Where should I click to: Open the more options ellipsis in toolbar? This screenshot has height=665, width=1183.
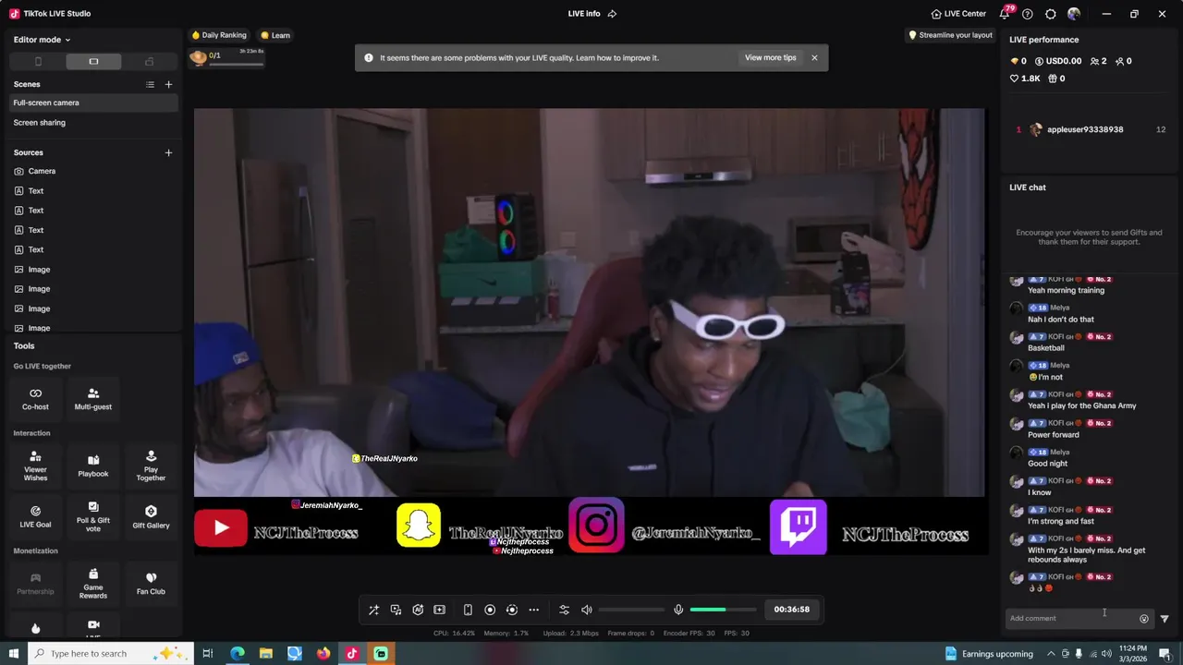pyautogui.click(x=534, y=610)
